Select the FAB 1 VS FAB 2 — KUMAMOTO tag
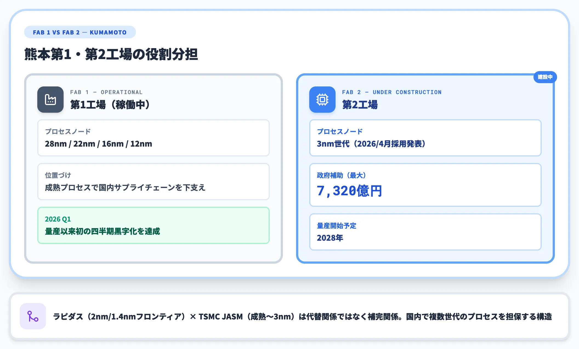The height and width of the screenshot is (349, 579). [x=80, y=32]
